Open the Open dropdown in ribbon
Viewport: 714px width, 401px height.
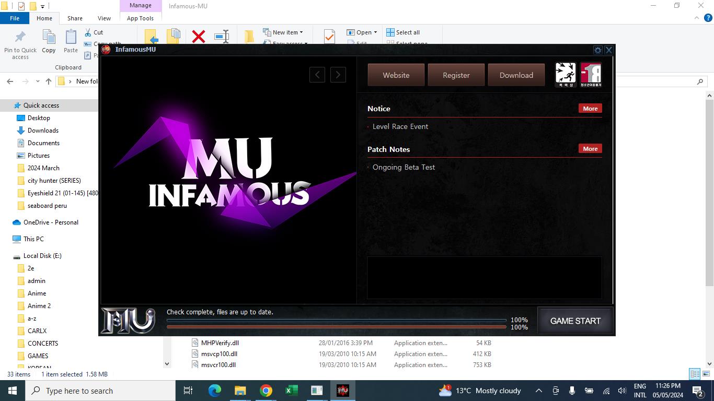[x=362, y=32]
